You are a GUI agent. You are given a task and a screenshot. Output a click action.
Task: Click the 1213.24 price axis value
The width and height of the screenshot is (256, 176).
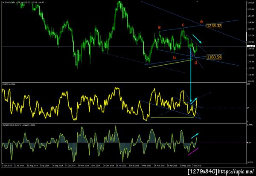[250, 35]
